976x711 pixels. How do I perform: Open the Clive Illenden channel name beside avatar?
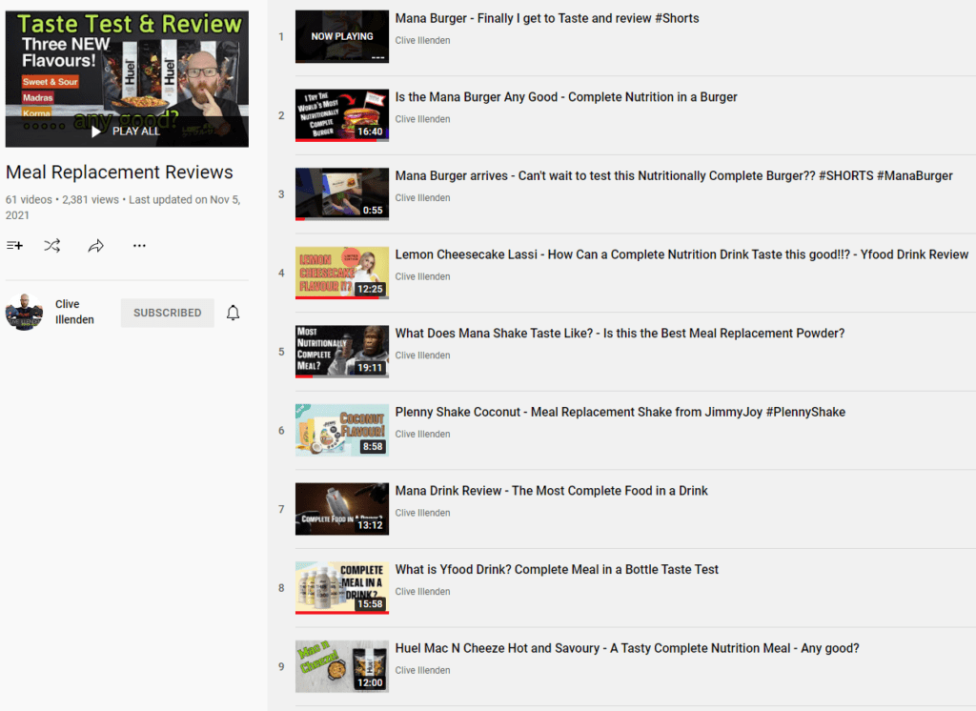point(74,312)
